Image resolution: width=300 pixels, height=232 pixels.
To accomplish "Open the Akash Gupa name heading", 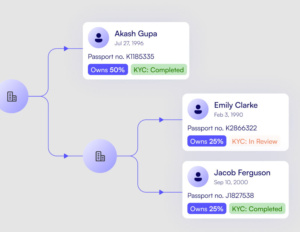I will [136, 34].
